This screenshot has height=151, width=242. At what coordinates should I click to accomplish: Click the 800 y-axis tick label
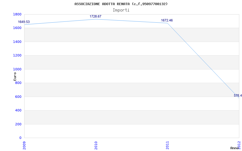pyautogui.click(x=18, y=83)
